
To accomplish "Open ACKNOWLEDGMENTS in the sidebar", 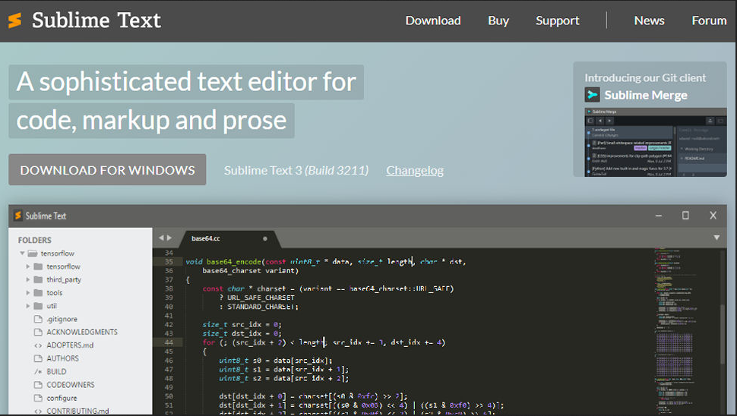I will pos(82,332).
